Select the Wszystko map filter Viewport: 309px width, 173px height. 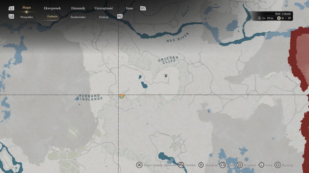27,17
